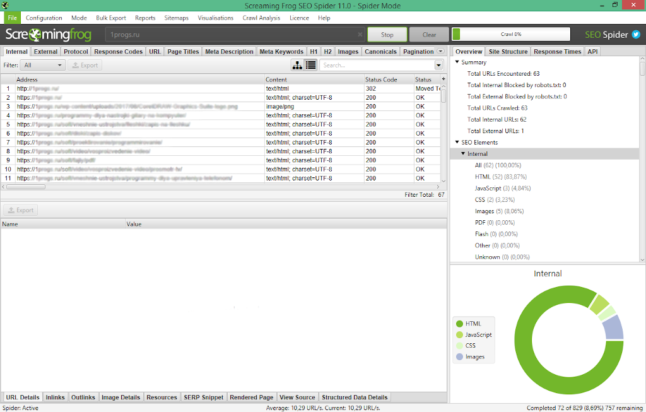The height and width of the screenshot is (412, 646).
Task: Open the Sitemaps menu
Action: 177,18
